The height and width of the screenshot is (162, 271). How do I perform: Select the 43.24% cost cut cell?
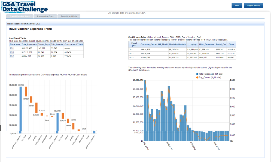pyautogui.click(x=74, y=52)
